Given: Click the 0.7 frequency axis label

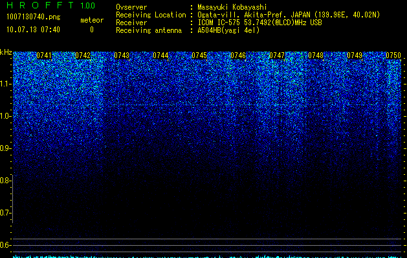Looking at the screenshot, I should 5,213.
